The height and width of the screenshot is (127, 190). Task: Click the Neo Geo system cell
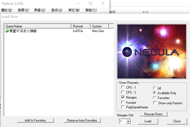(x=98, y=31)
